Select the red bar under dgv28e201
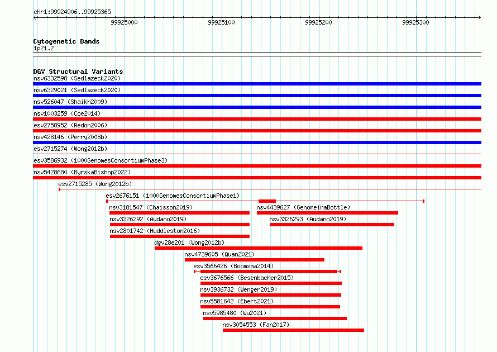Viewport: 497px width, 352px height. click(x=259, y=248)
